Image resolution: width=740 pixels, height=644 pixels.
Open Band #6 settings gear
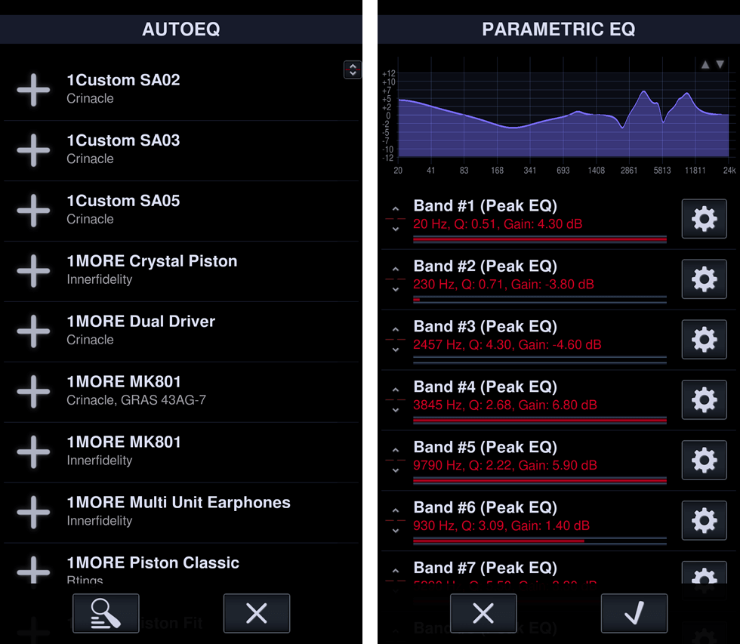[704, 521]
